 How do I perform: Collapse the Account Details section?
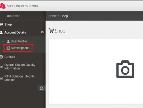42,32
